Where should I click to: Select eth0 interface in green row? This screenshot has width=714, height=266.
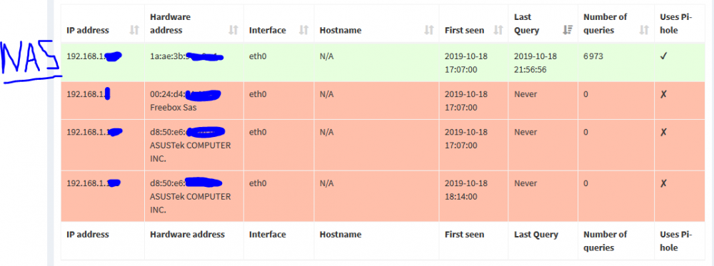click(258, 56)
